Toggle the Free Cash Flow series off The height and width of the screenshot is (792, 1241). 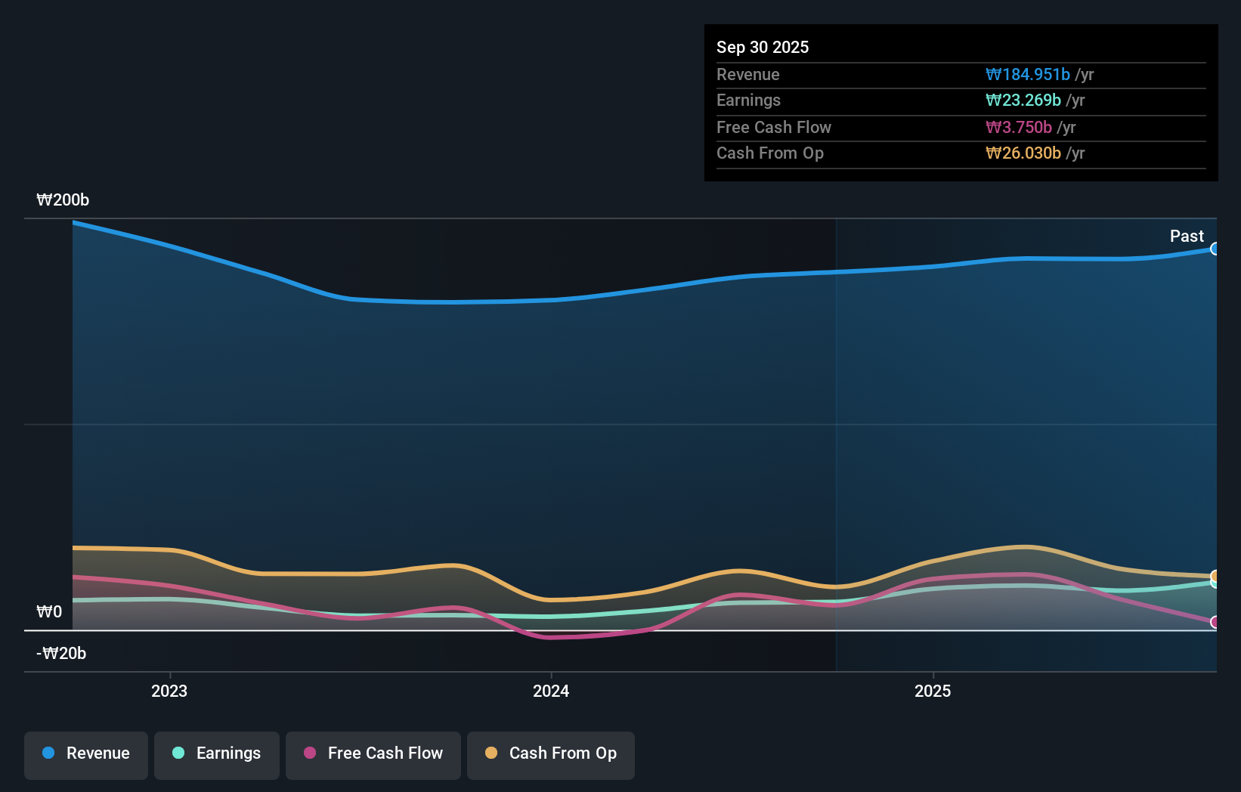373,754
